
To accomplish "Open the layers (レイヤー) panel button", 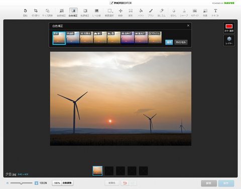I will point(229,40).
